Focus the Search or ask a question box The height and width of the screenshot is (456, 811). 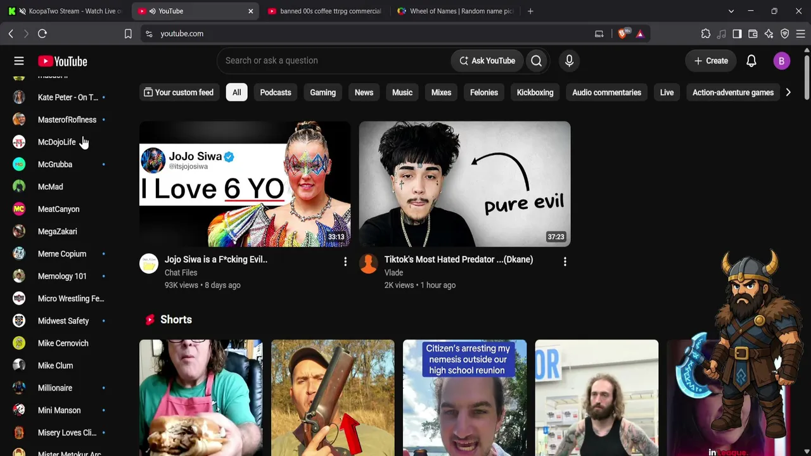335,61
